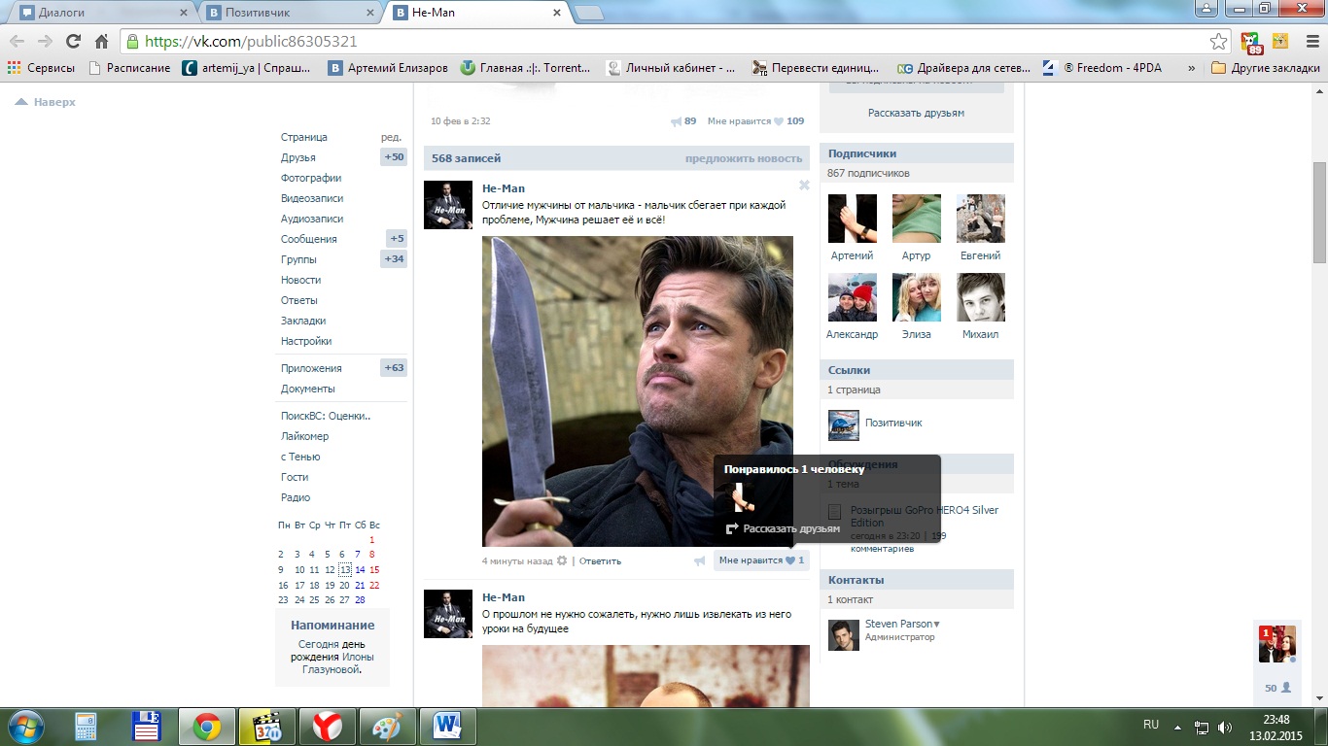Click the +63 Приложения counter
The image size is (1328, 746).
(394, 368)
